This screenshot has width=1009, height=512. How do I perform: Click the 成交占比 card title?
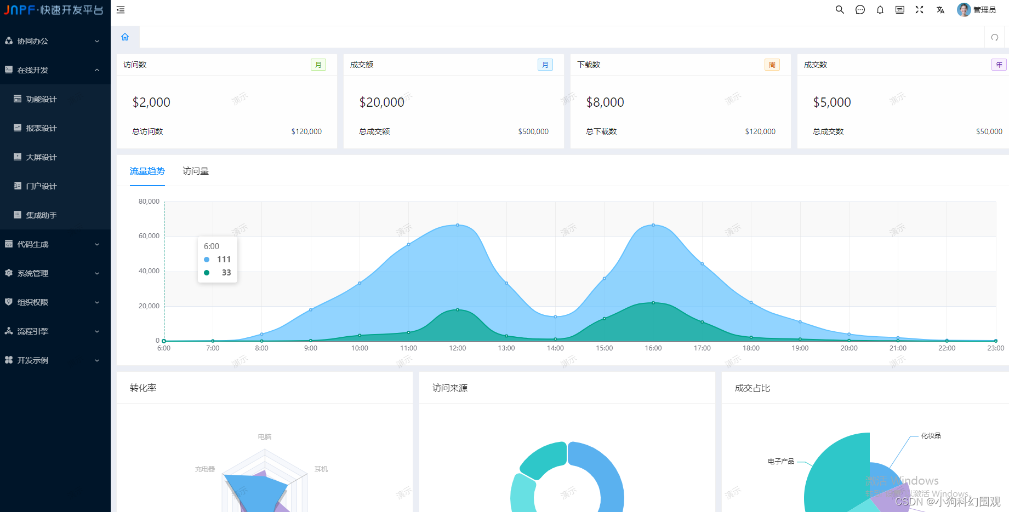pyautogui.click(x=753, y=388)
